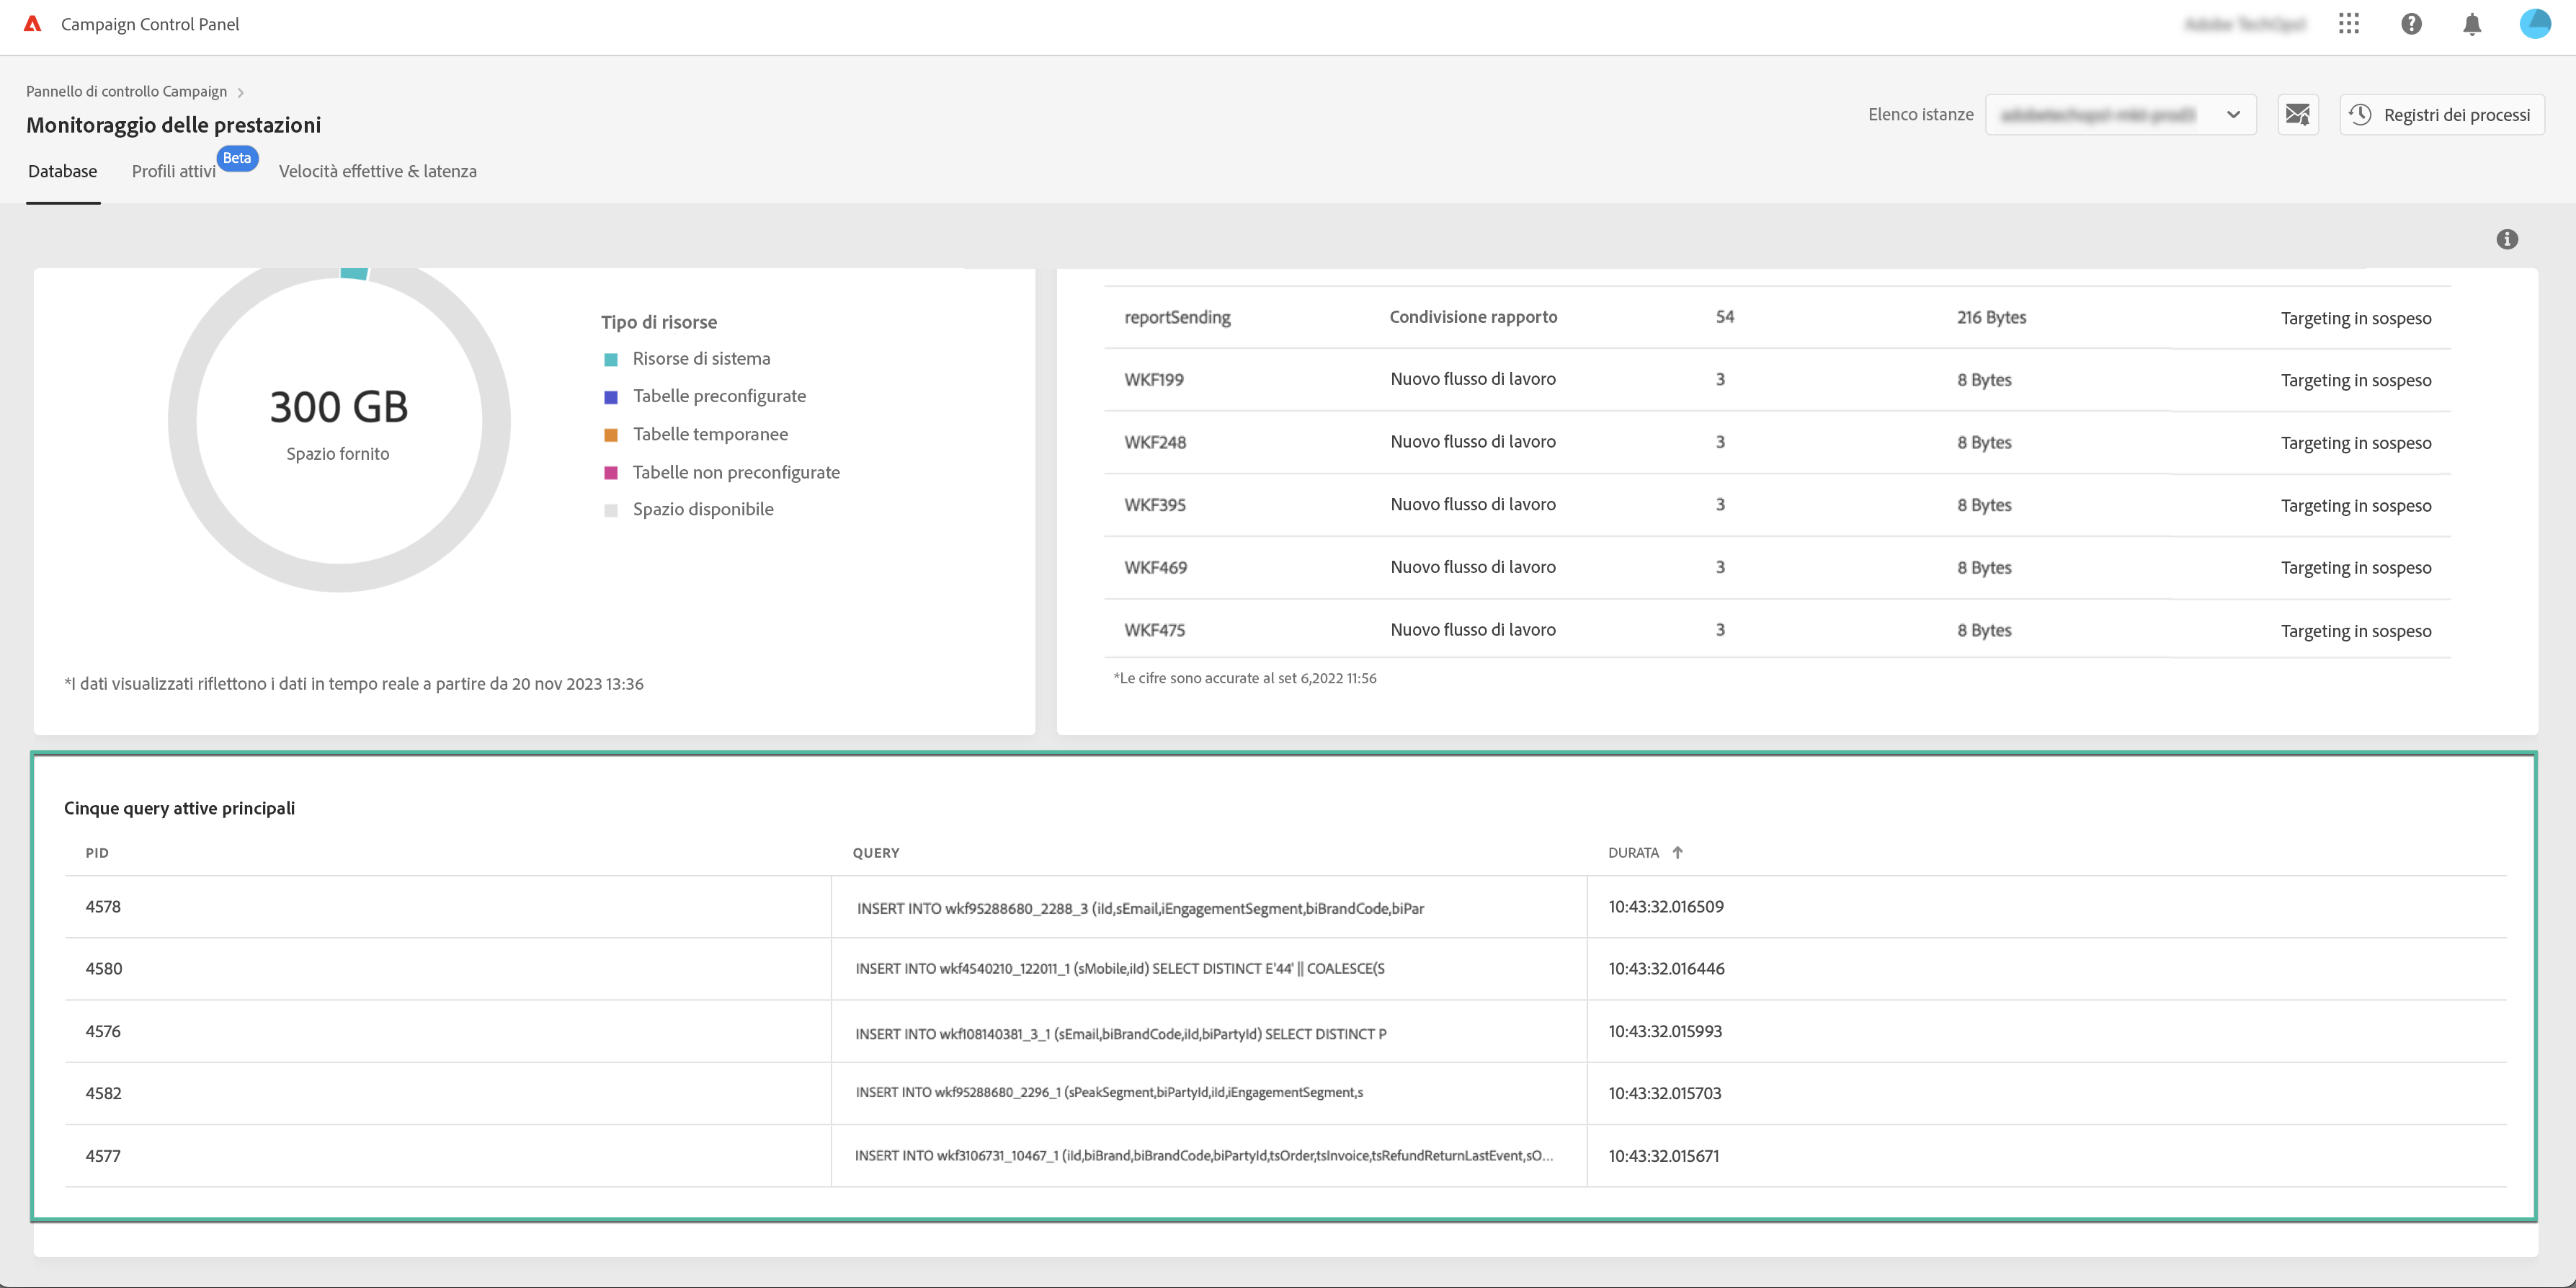Click the Tabelle temporanee orange swatch
This screenshot has height=1288, width=2576.
[611, 435]
